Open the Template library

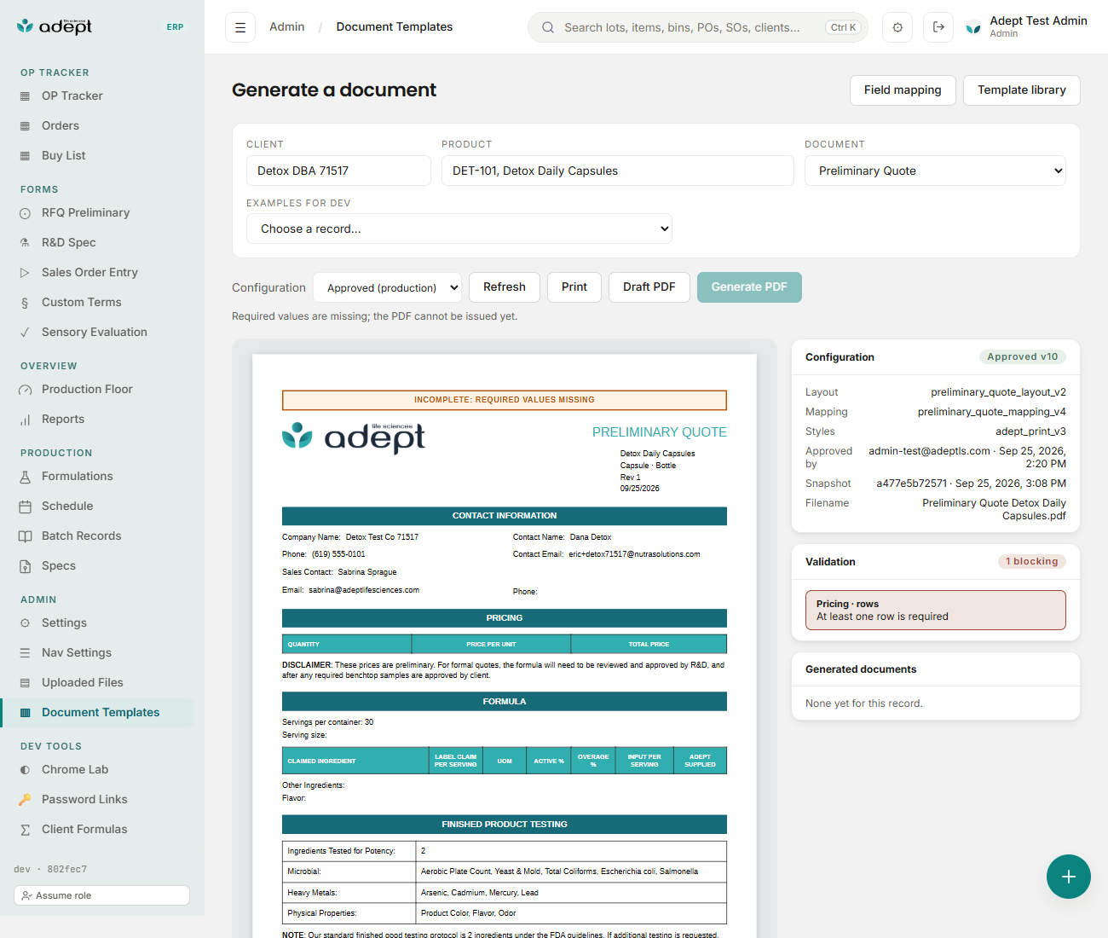tap(1022, 90)
